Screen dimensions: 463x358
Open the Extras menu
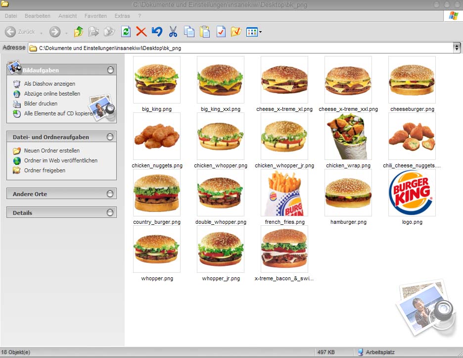click(122, 16)
